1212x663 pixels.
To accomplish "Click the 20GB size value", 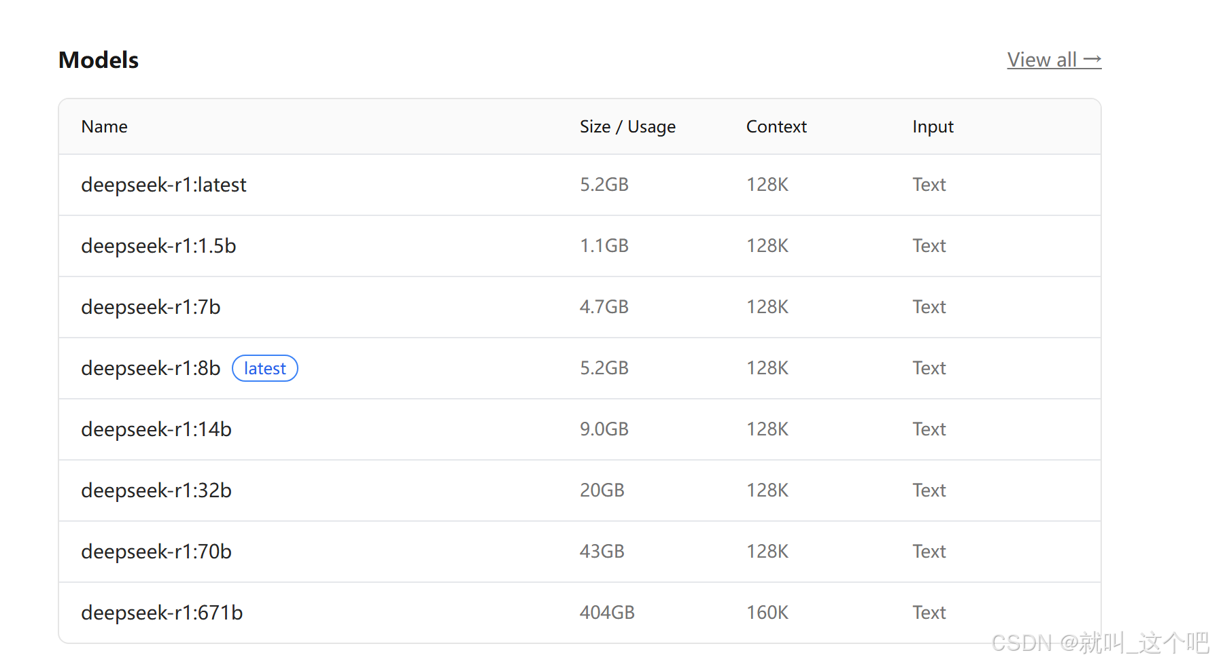I will 602,490.
